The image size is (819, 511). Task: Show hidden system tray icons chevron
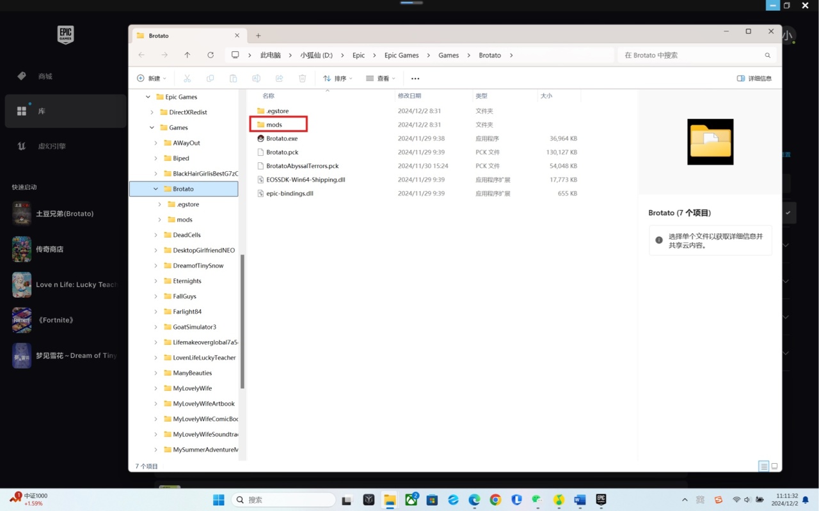685,500
